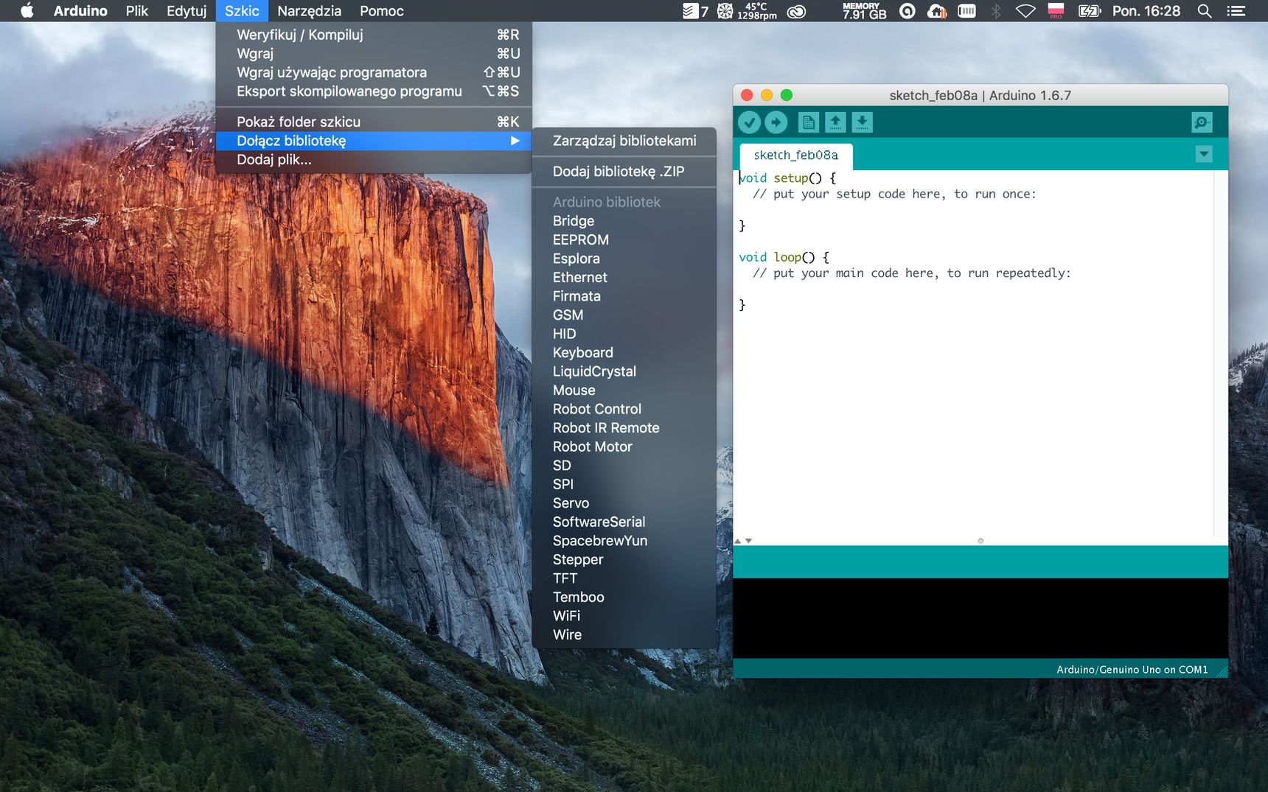This screenshot has width=1268, height=792.
Task: Include the Mouse library
Action: point(624,390)
